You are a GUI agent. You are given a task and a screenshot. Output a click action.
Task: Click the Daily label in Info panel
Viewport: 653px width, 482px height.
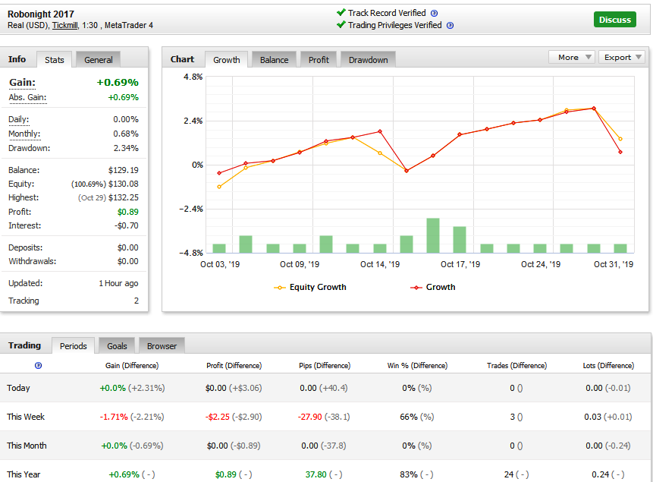[19, 119]
